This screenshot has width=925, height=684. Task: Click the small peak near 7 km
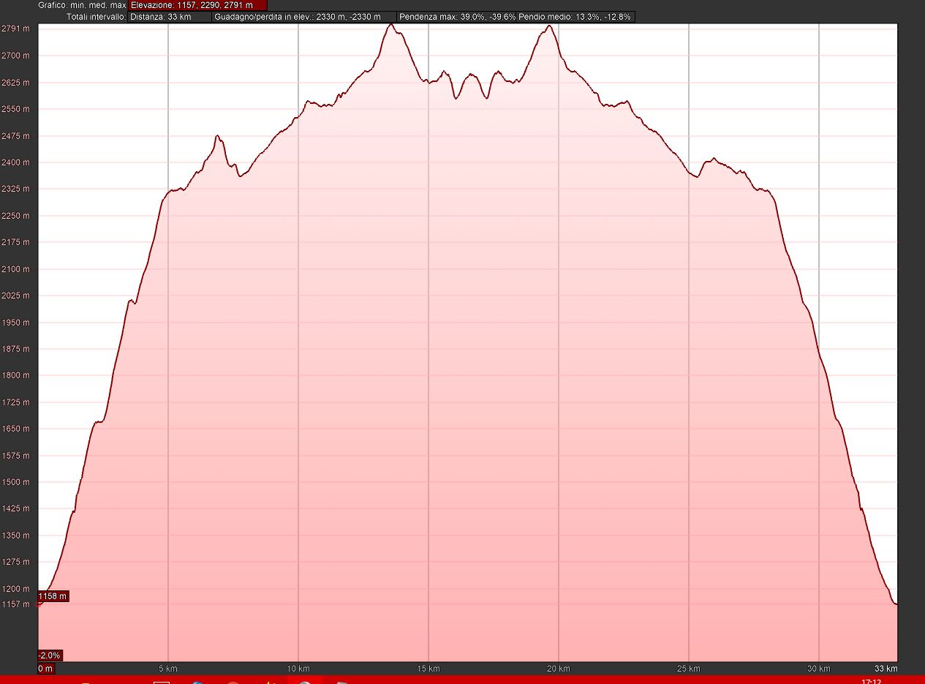(x=217, y=137)
